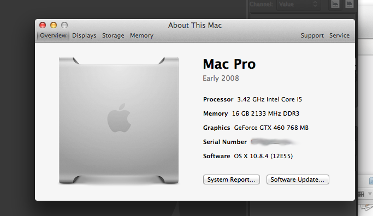
Task: Click the Early 2008 model text
Action: (221, 78)
